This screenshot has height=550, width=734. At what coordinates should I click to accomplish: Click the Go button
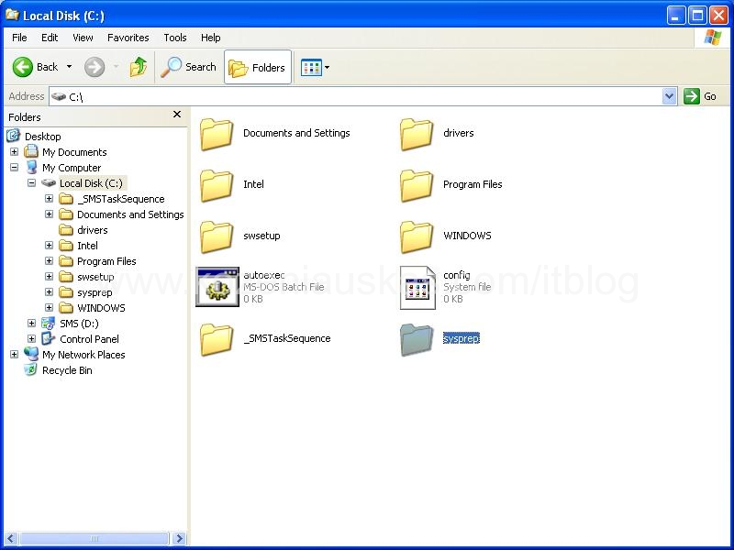pos(700,96)
